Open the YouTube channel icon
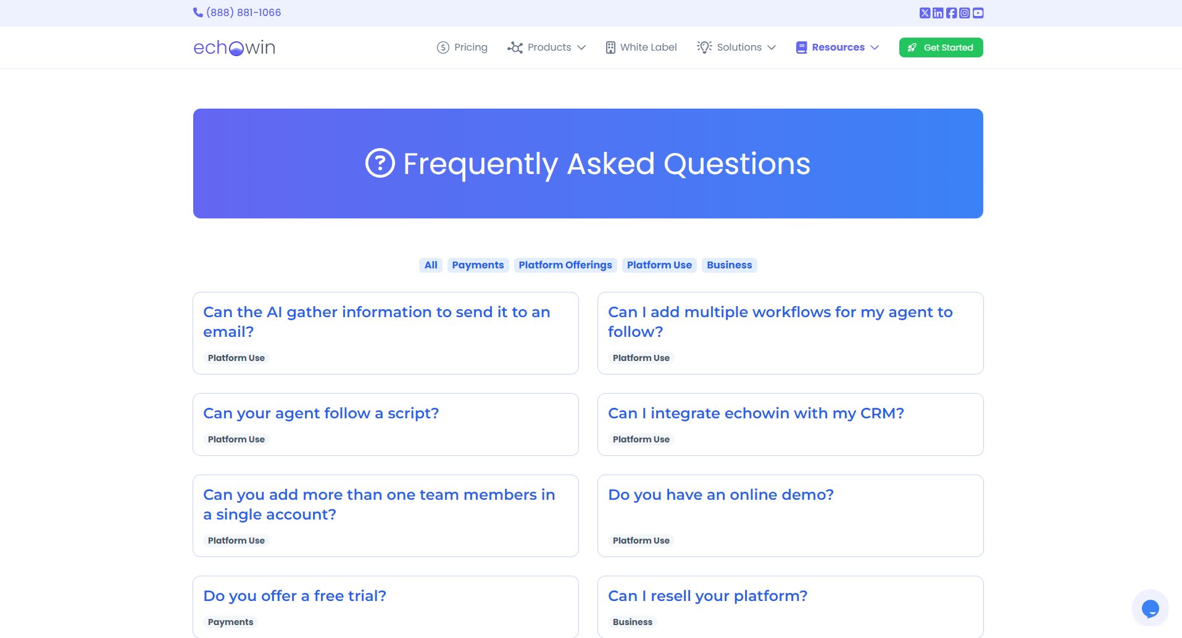The height and width of the screenshot is (638, 1182). [978, 13]
